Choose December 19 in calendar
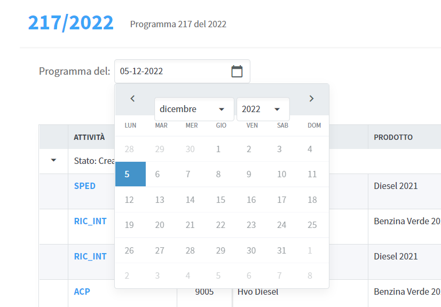441x307 pixels. click(x=130, y=225)
